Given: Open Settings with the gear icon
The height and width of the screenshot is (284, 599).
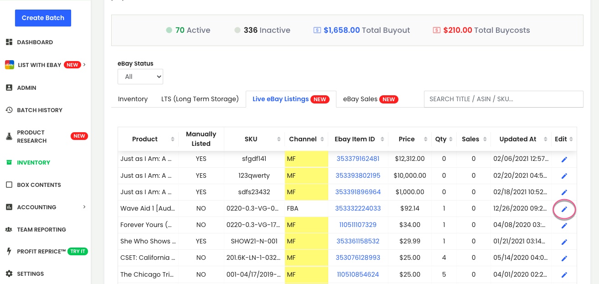Looking at the screenshot, I should (9, 274).
